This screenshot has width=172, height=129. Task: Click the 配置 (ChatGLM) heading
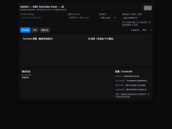pos(124,72)
